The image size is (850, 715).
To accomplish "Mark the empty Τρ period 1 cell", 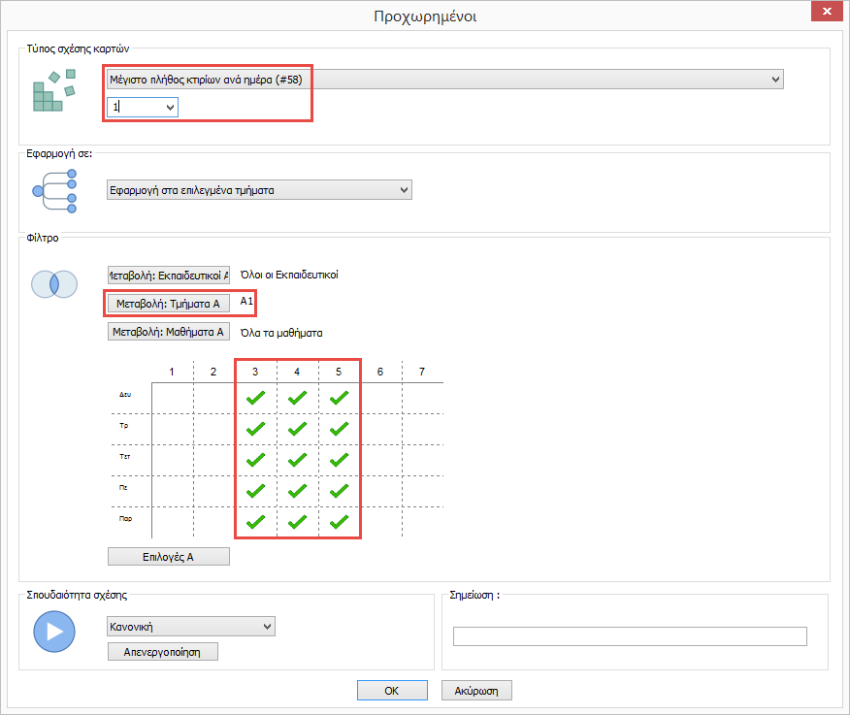I will [173, 429].
